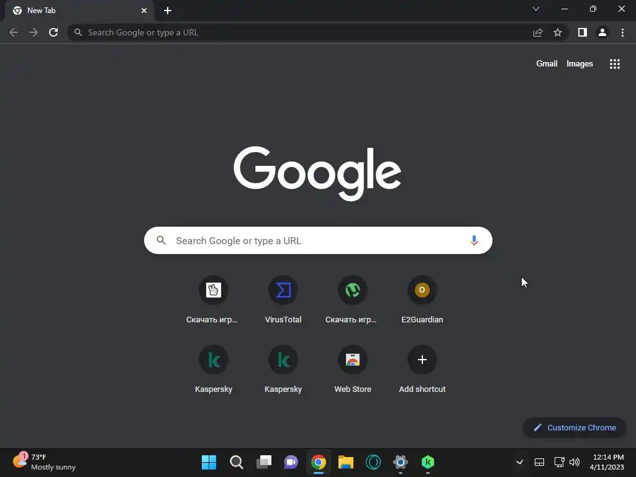Close the New Tab tab
The image size is (636, 477).
144,11
